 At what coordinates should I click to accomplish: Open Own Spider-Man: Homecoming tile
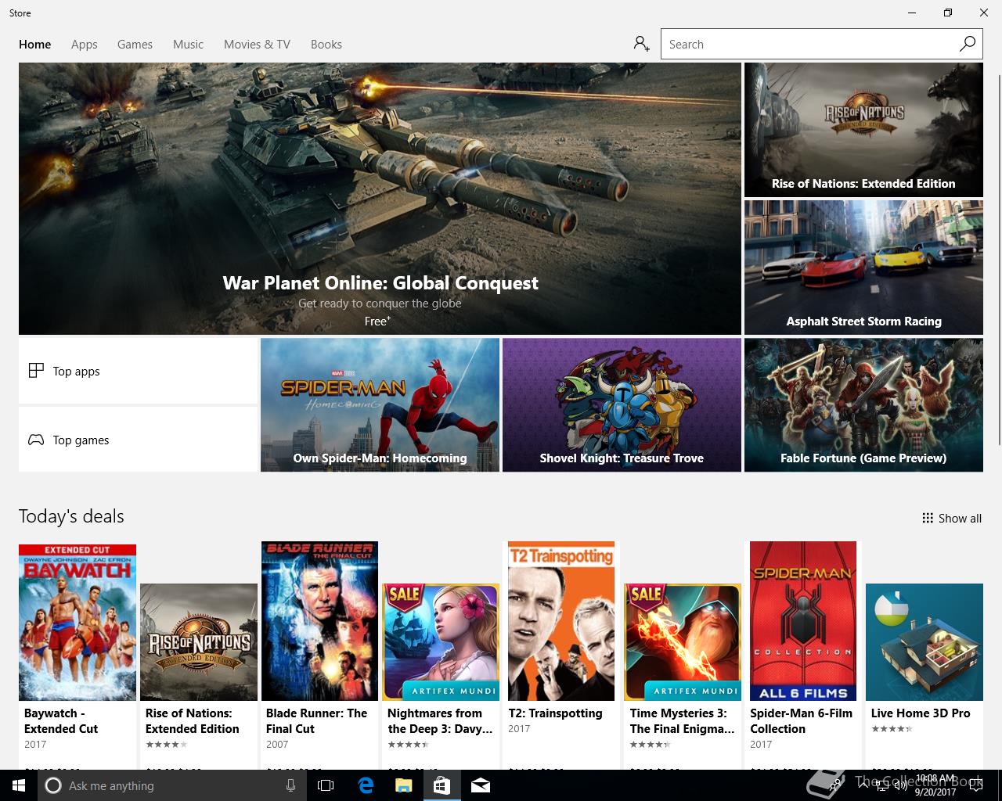click(x=380, y=404)
